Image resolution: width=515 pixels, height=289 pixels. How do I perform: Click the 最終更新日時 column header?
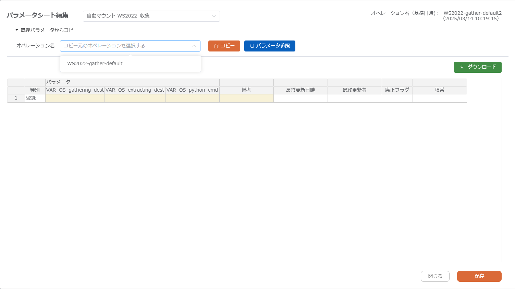[x=301, y=90]
